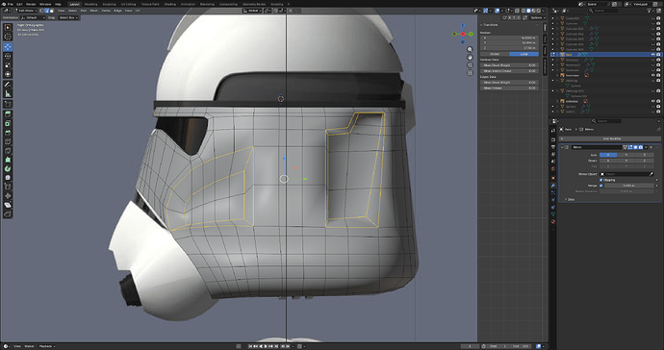This screenshot has width=664, height=350.
Task: Open the Render menu
Action: point(31,4)
